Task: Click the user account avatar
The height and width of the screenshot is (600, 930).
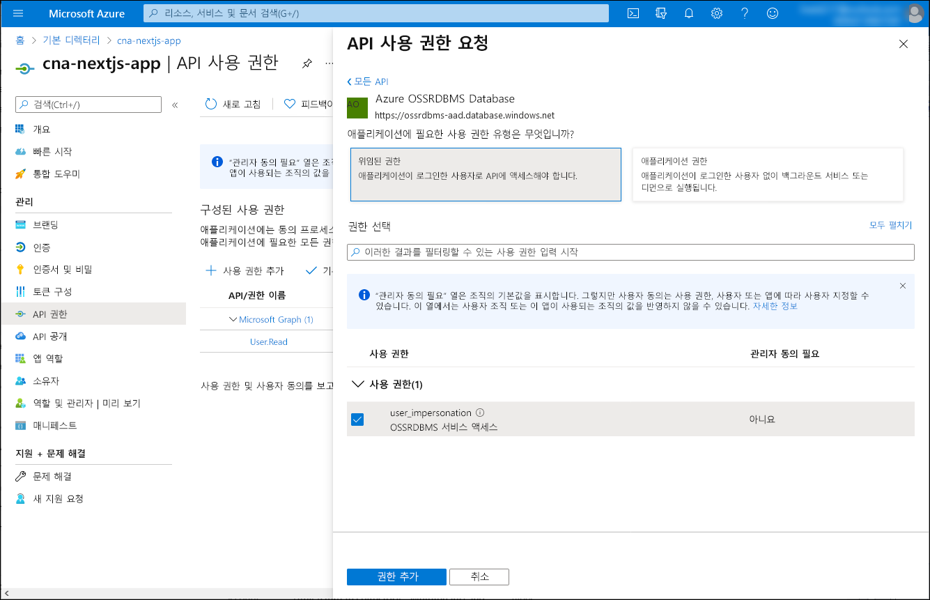Action: pyautogui.click(x=915, y=13)
